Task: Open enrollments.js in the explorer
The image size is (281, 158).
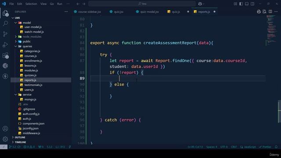Action: (33, 61)
